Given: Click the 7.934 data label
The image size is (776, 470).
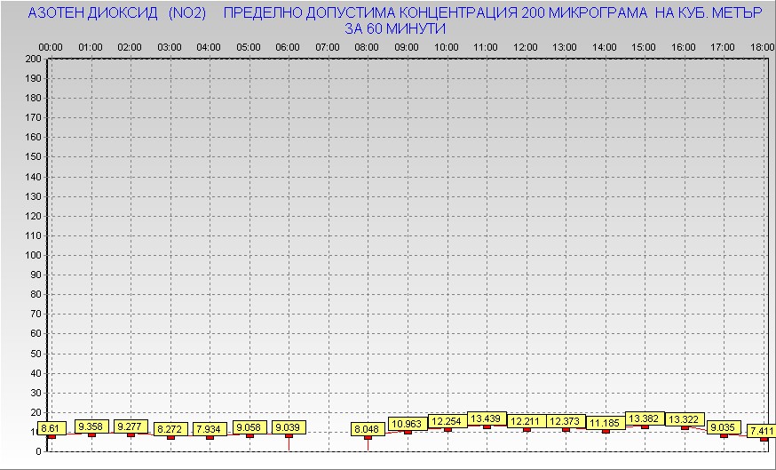Looking at the screenshot, I should pos(210,429).
